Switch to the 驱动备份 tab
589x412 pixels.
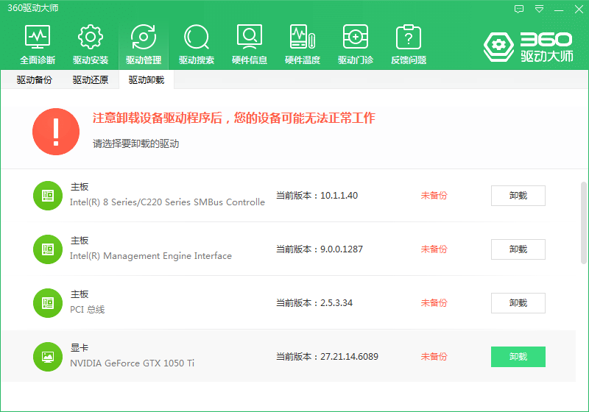35,80
